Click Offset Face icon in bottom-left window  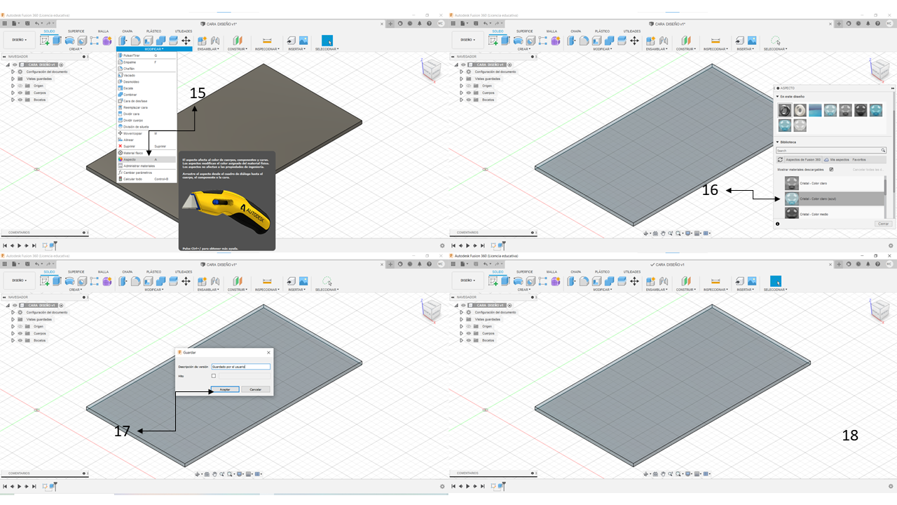pos(172,281)
